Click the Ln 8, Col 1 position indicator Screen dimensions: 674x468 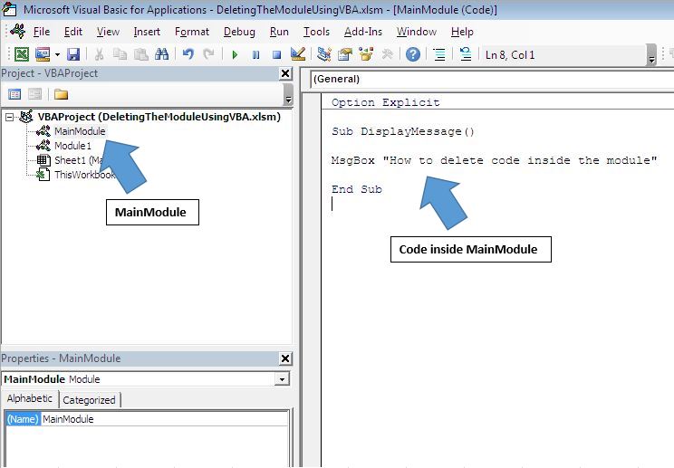(x=510, y=55)
